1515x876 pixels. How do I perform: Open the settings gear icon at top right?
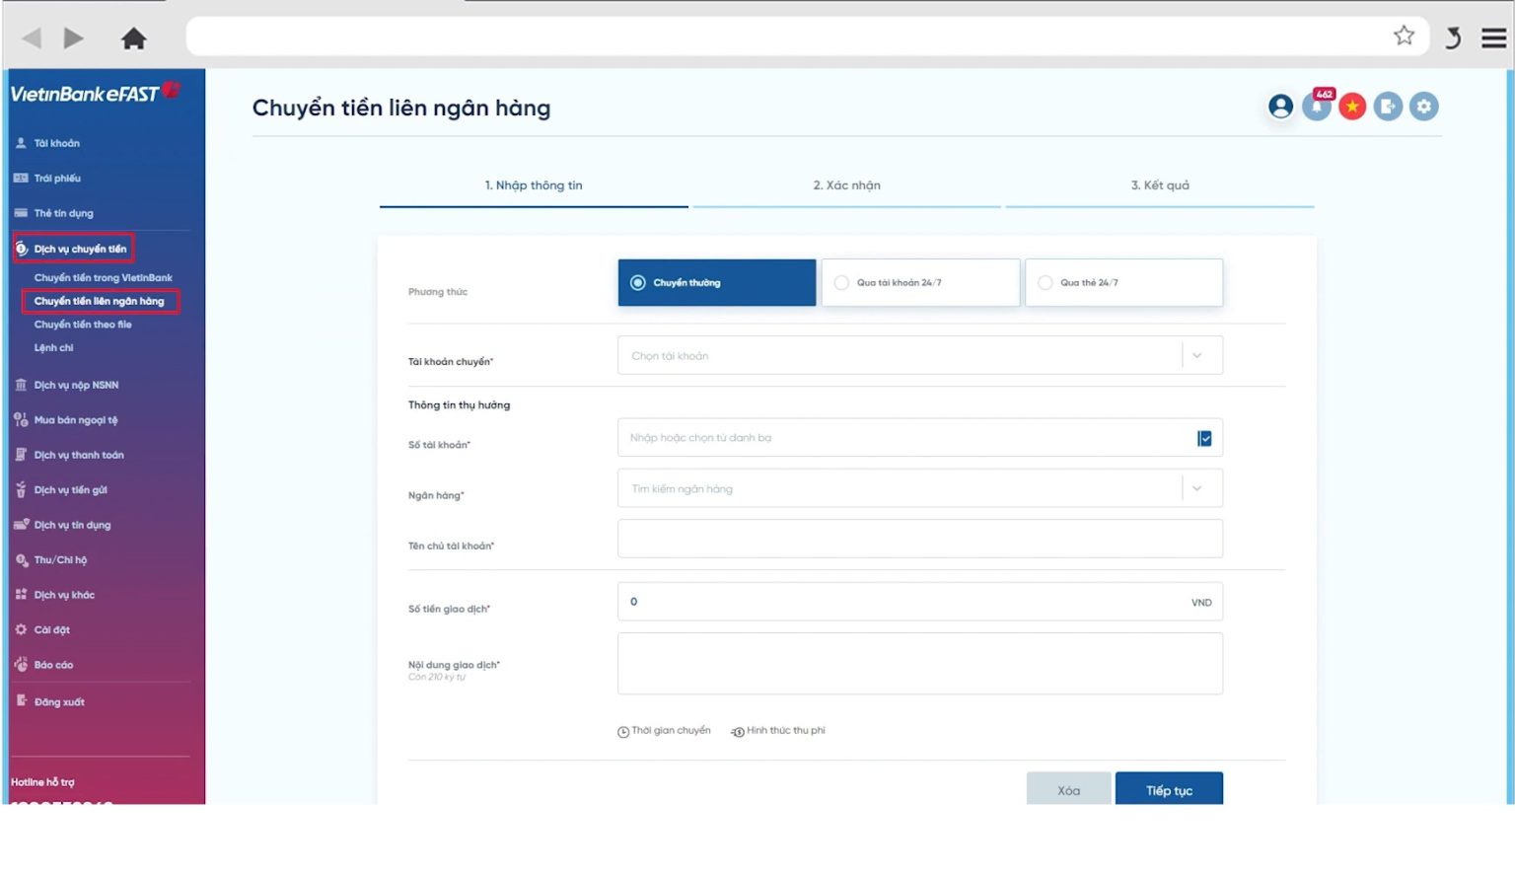(1423, 106)
